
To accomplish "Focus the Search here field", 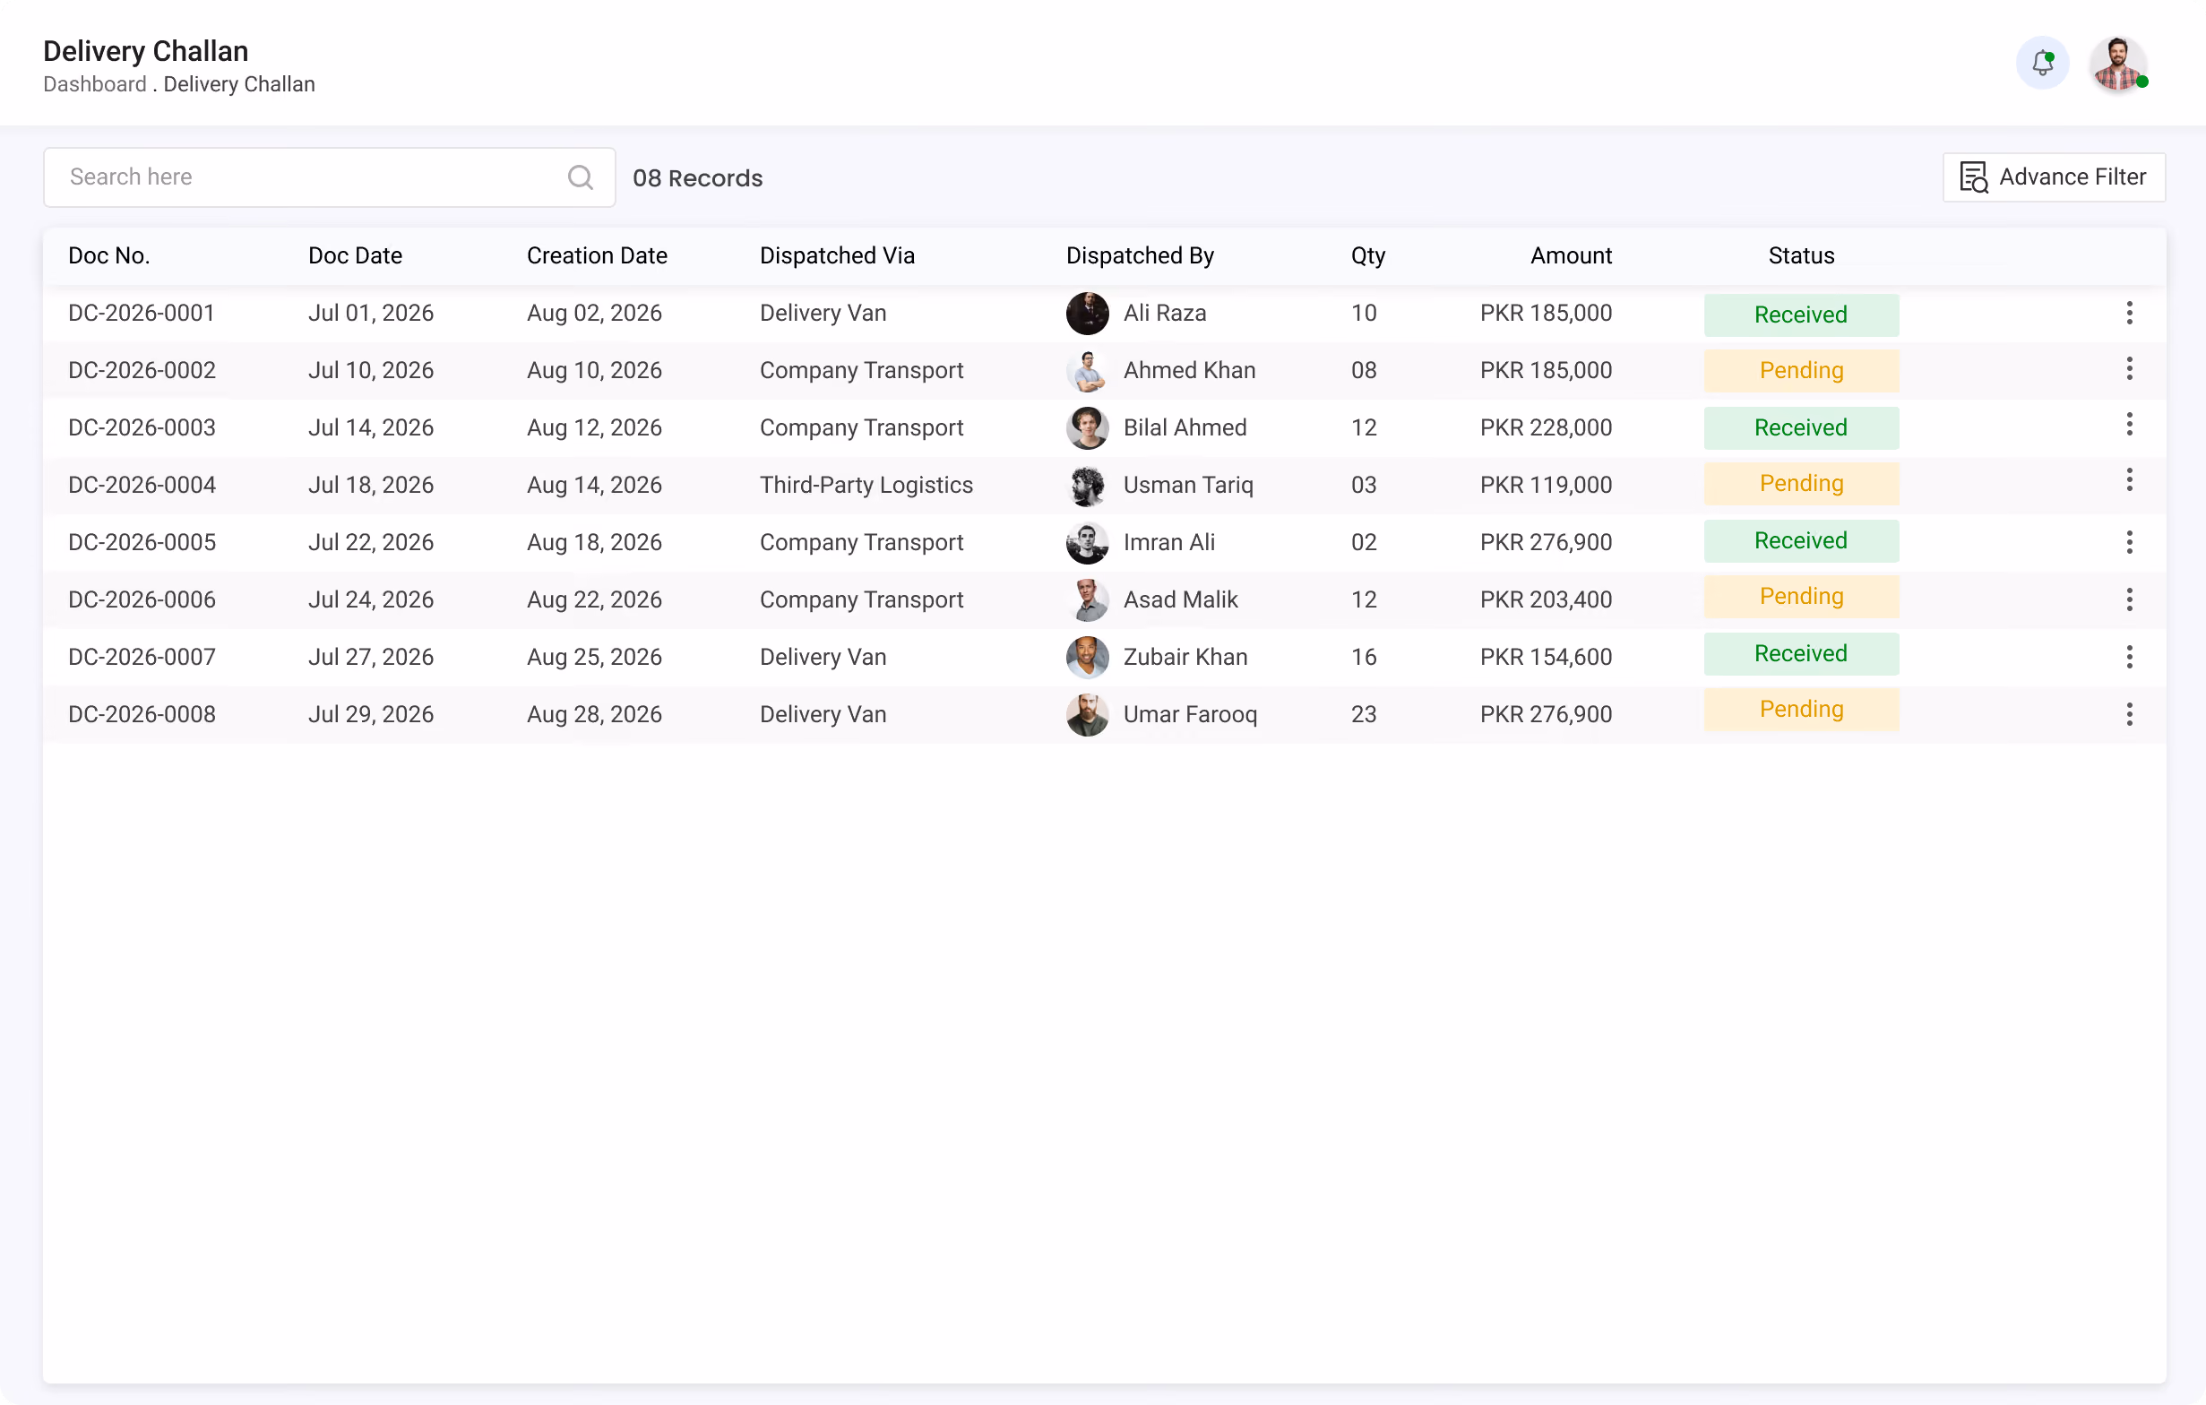I will point(329,177).
